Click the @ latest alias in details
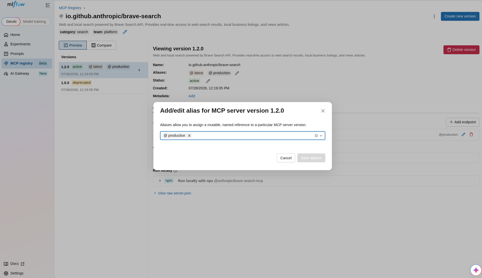 (x=196, y=73)
